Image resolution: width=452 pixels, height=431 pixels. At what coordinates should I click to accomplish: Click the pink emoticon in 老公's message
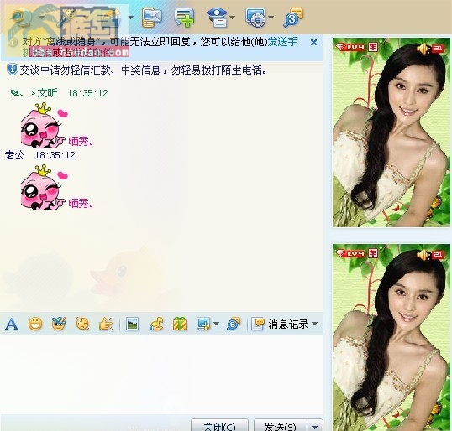coord(43,187)
